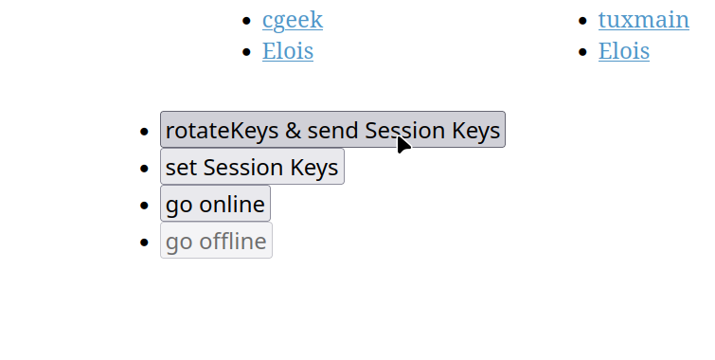The image size is (715, 360).
Task: Visit tuxmain's member page
Action: point(643,20)
